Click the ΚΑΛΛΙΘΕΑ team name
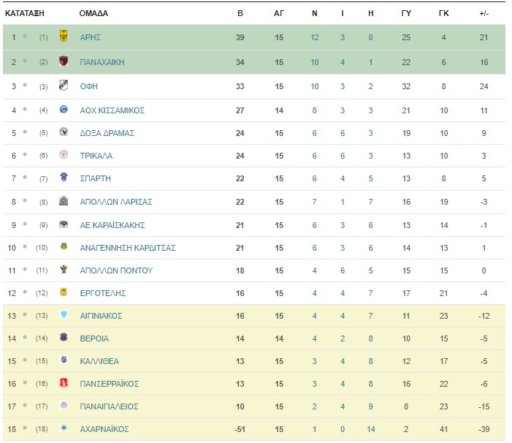 (99, 361)
